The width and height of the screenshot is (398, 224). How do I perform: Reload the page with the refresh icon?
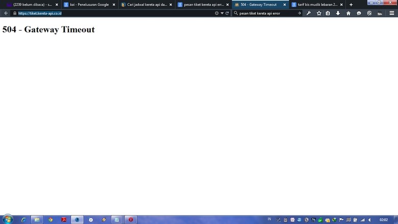[x=227, y=13]
